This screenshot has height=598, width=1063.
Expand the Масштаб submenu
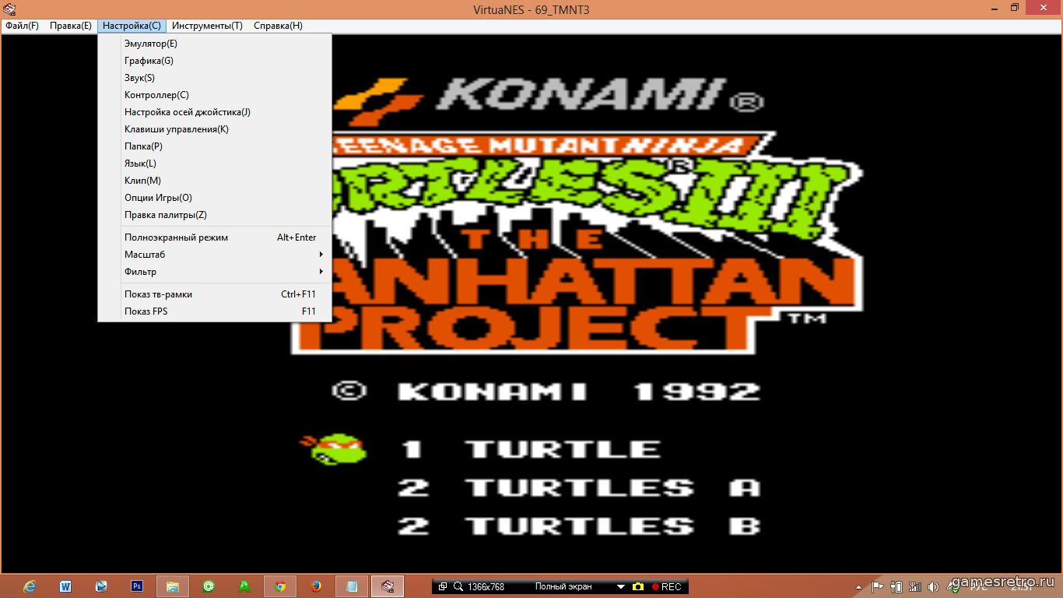(215, 255)
